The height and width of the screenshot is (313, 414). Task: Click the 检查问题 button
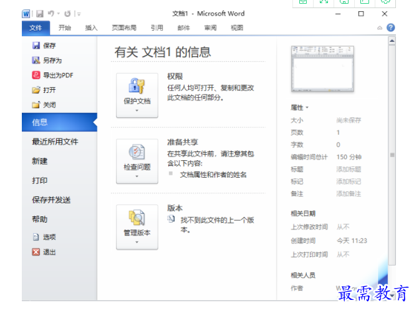pyautogui.click(x=137, y=161)
